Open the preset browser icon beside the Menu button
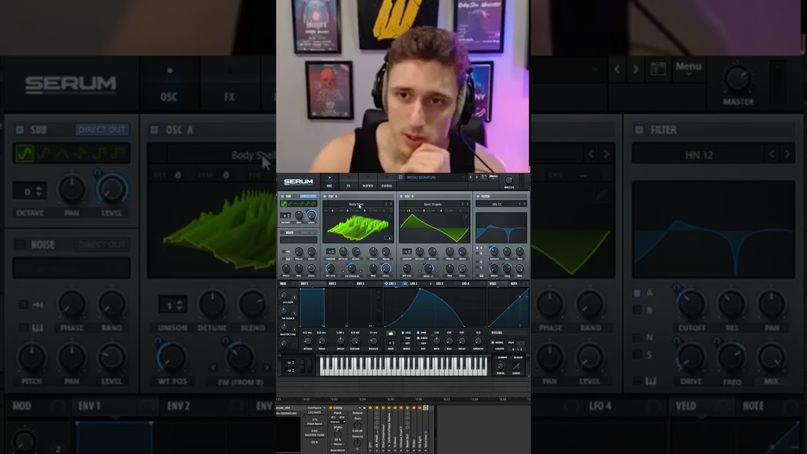Image resolution: width=807 pixels, height=454 pixels. point(484,177)
